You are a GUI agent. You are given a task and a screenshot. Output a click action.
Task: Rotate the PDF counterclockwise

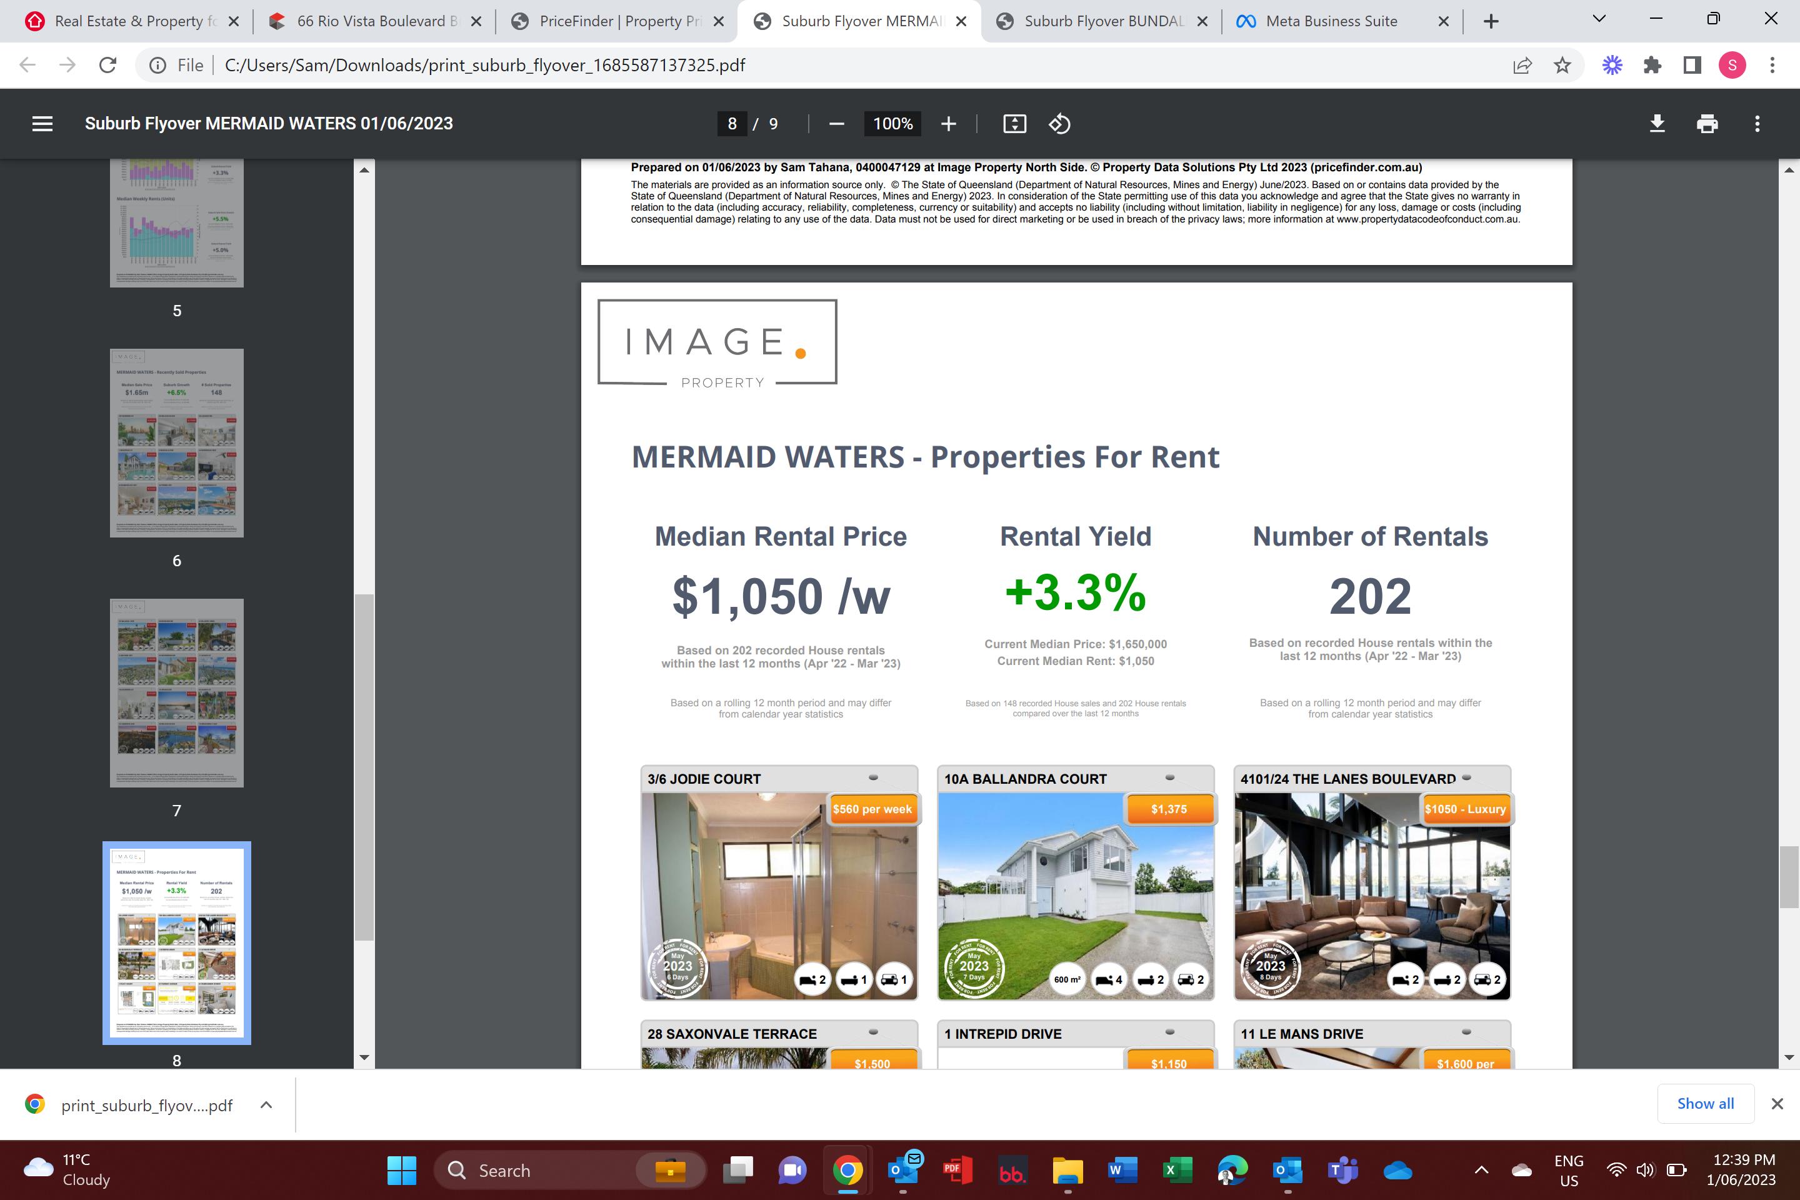coord(1059,123)
